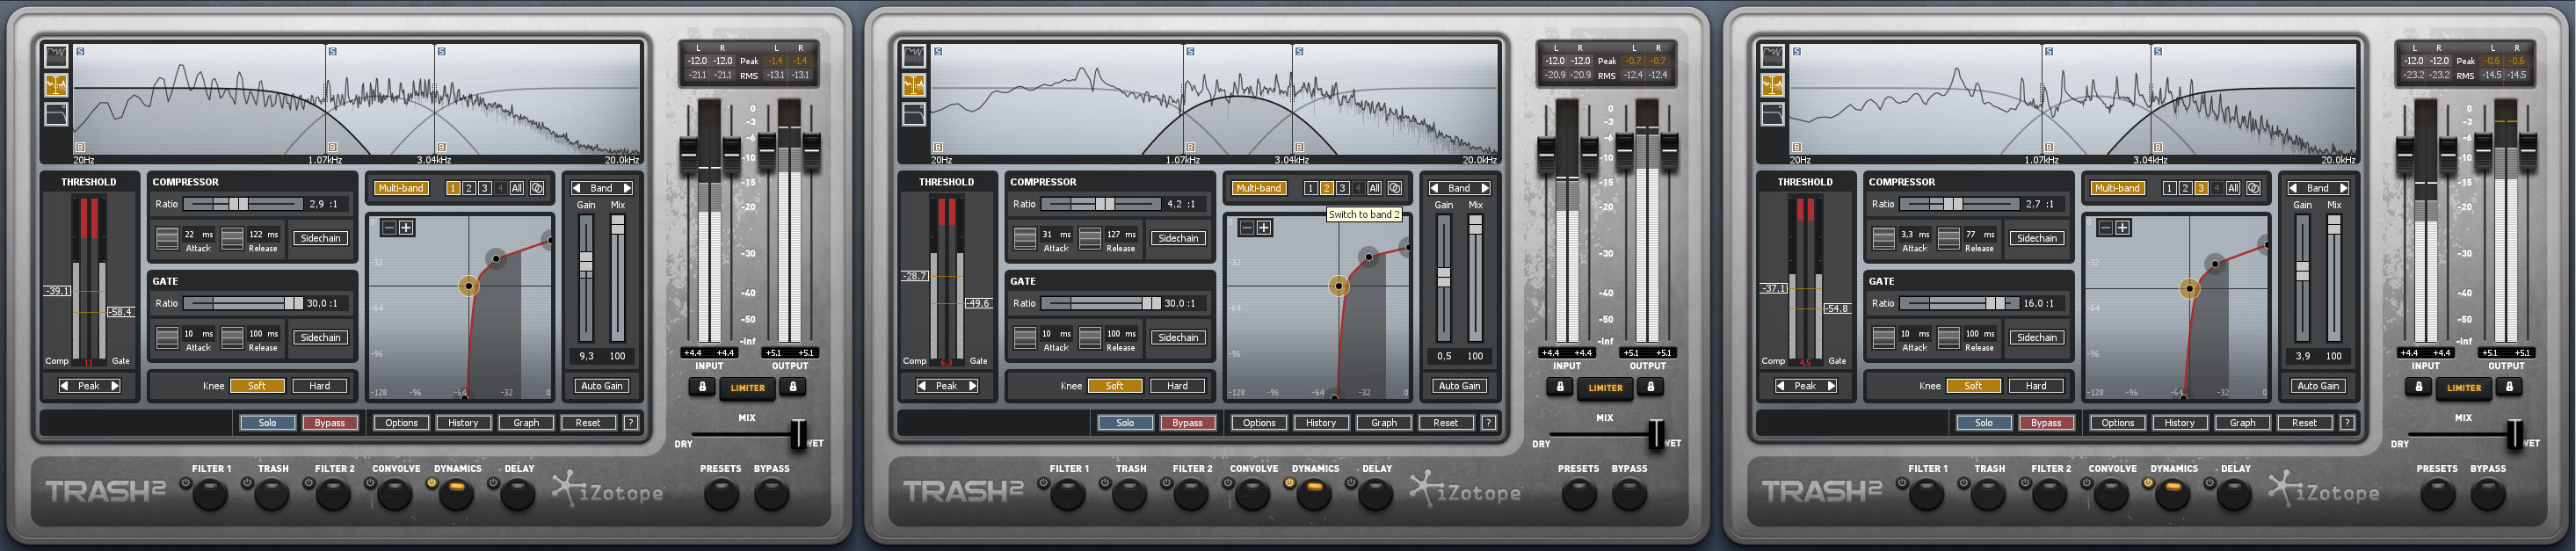Screen dimensions: 2576x551
Task: Click left arrow of Peak selector, left window
Action: click(65, 386)
